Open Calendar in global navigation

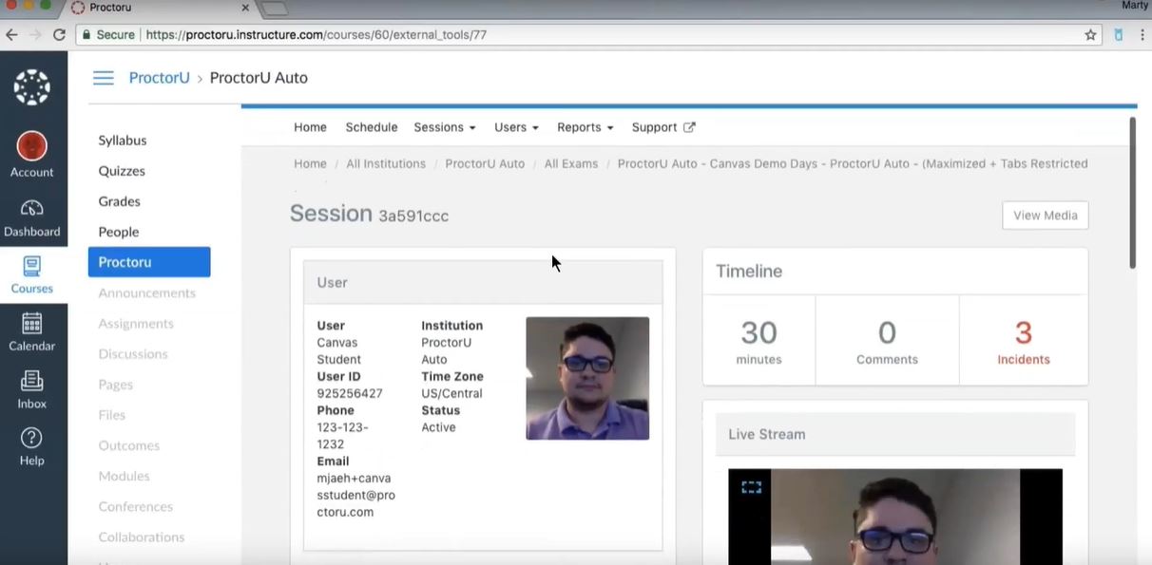pos(32,332)
